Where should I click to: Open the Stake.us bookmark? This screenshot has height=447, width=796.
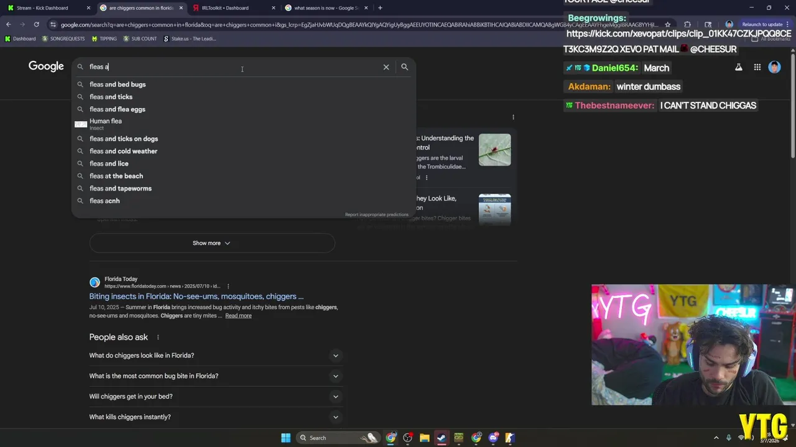(x=190, y=38)
